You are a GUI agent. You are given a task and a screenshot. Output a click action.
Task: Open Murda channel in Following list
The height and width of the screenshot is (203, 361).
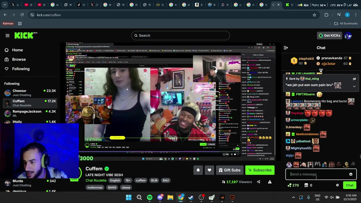click(30, 183)
